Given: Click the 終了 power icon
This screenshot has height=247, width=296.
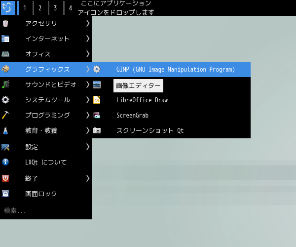Looking at the screenshot, I should pos(5,178).
